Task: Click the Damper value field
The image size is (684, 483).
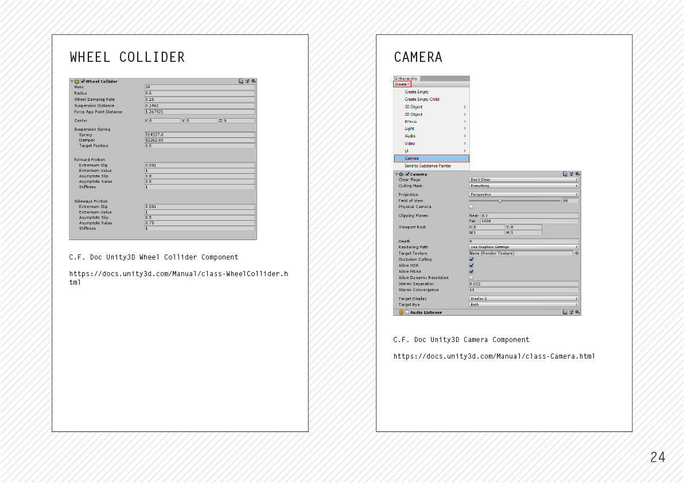Action: [x=200, y=140]
